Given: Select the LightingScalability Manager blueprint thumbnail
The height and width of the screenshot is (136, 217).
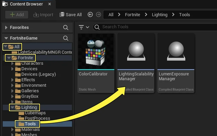Looking at the screenshot, I should click(x=136, y=52).
